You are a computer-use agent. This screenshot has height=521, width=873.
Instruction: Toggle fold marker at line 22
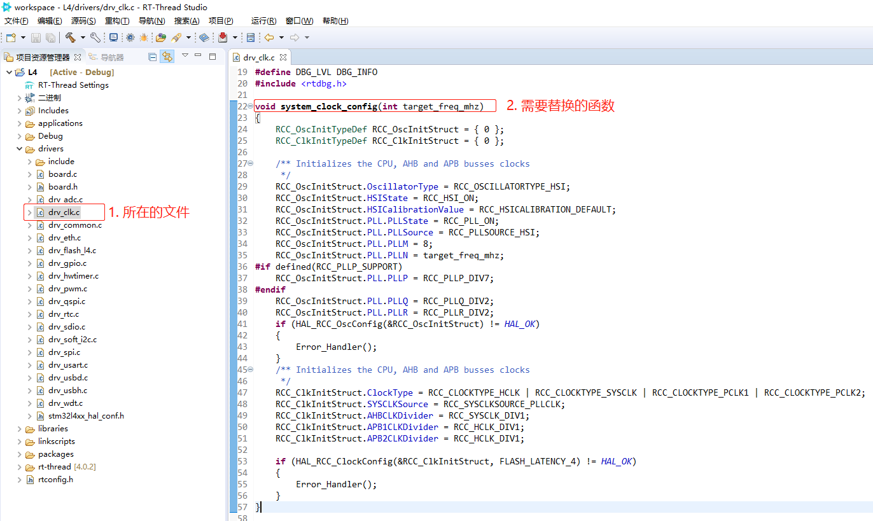[x=250, y=106]
